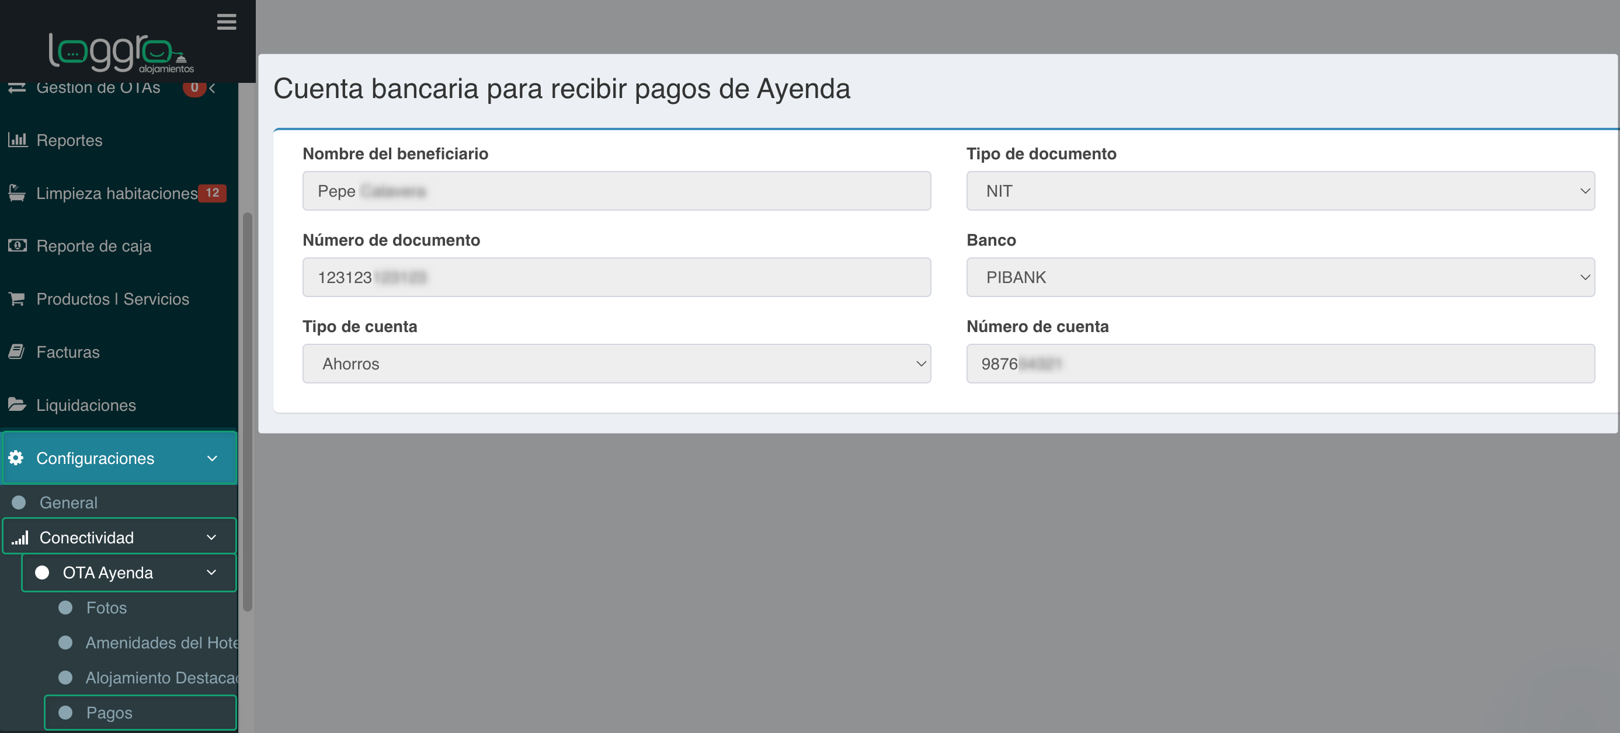The height and width of the screenshot is (733, 1620).
Task: Click the Liquidaciones folder icon
Action: point(18,404)
